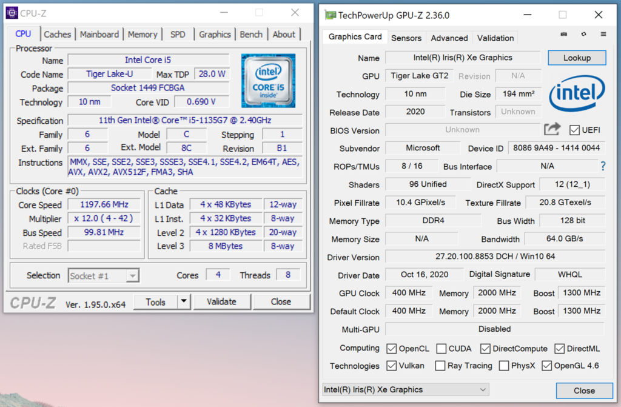Viewport: 621px width, 407px height.
Task: Click the Bus Interface question mark icon
Action: 603,166
